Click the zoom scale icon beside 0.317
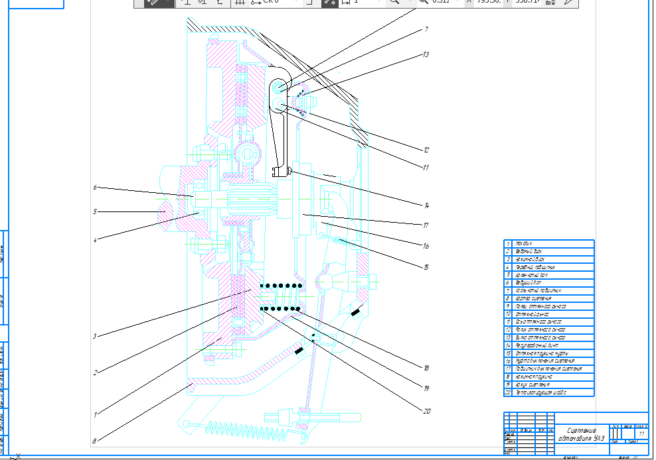The height and width of the screenshot is (460, 656). [424, 2]
